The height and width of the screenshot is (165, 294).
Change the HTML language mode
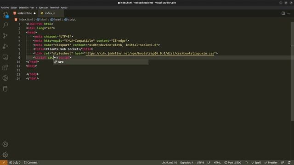(217, 163)
